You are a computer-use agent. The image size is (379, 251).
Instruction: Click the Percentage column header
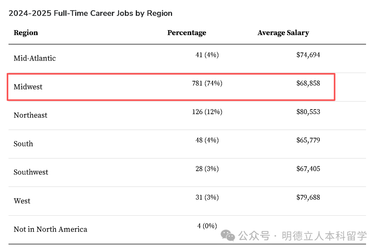point(187,33)
